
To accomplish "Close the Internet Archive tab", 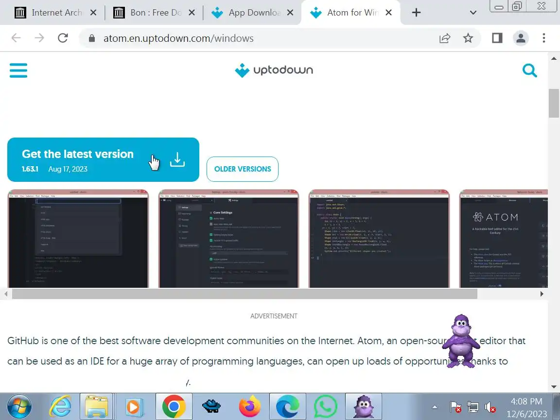I will (93, 13).
